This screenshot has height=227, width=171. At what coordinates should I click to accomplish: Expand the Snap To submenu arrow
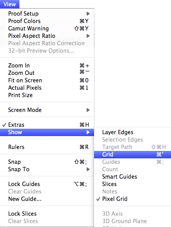(88, 169)
